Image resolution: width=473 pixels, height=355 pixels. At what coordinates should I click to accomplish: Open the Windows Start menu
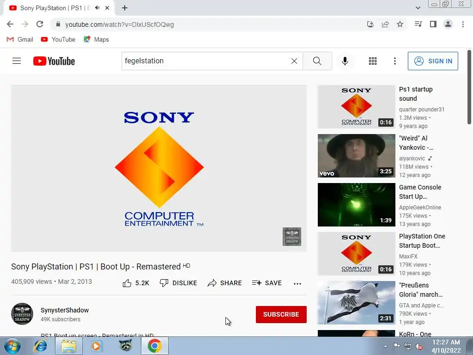12,346
